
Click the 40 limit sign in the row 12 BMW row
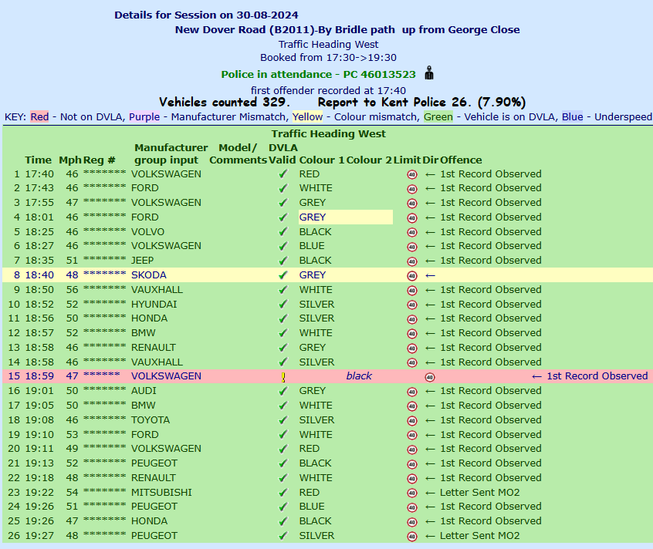click(412, 334)
